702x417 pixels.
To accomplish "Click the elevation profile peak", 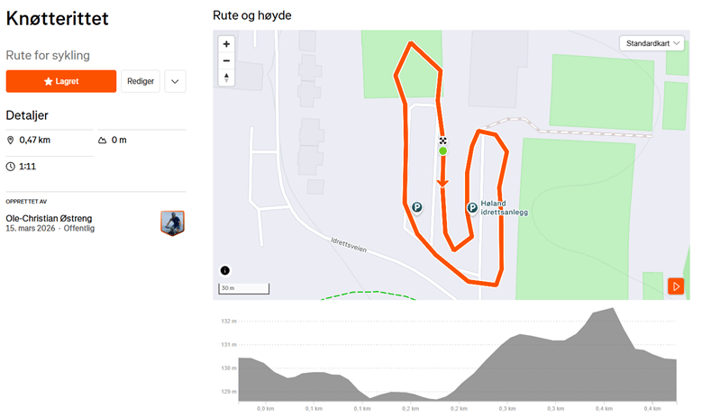I will 612,309.
